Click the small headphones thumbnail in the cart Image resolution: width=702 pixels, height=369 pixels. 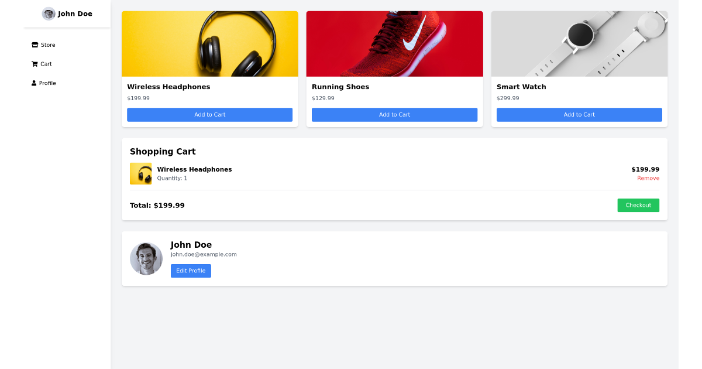[x=140, y=173]
